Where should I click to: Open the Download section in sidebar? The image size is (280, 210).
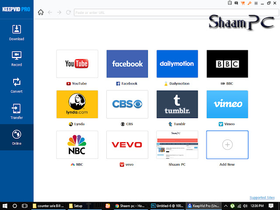click(17, 33)
